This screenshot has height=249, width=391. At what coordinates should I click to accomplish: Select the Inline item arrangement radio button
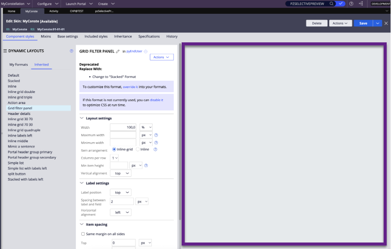[x=138, y=150]
